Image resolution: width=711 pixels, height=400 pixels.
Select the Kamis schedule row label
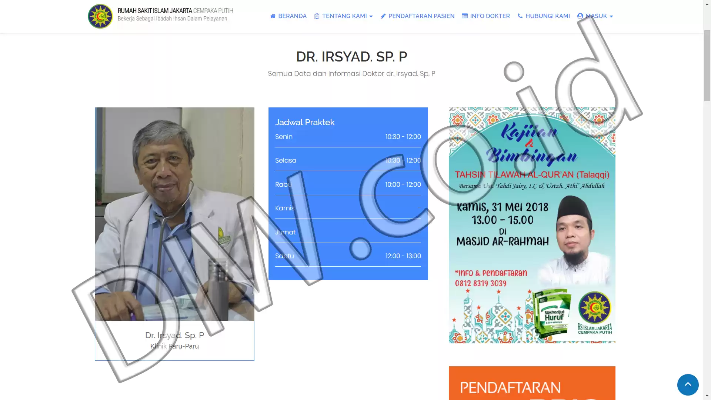pyautogui.click(x=284, y=208)
